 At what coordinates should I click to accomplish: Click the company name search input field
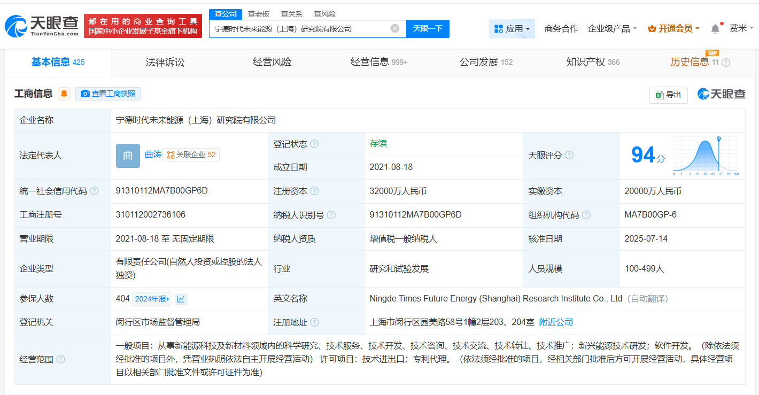299,29
